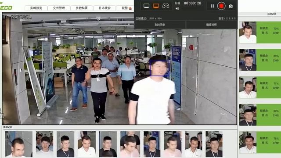Select the third snapshot thumbnail in bottom strip
The width and height of the screenshot is (281, 158).
pyautogui.click(x=65, y=144)
